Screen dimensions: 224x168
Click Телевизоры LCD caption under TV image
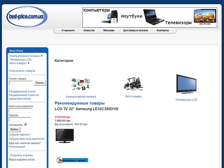(186, 100)
